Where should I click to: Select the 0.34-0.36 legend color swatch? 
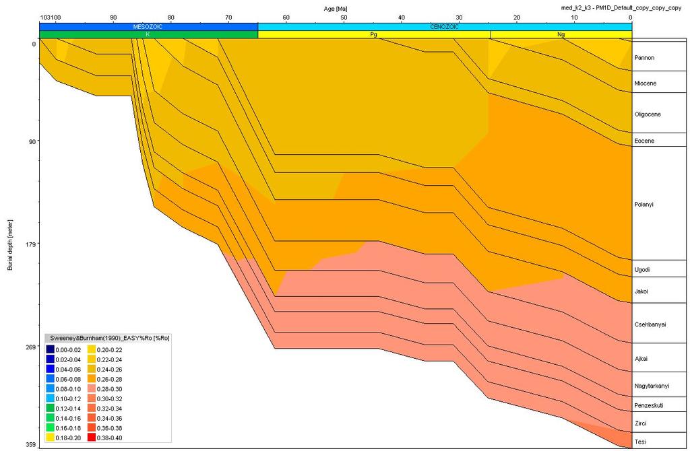point(92,418)
